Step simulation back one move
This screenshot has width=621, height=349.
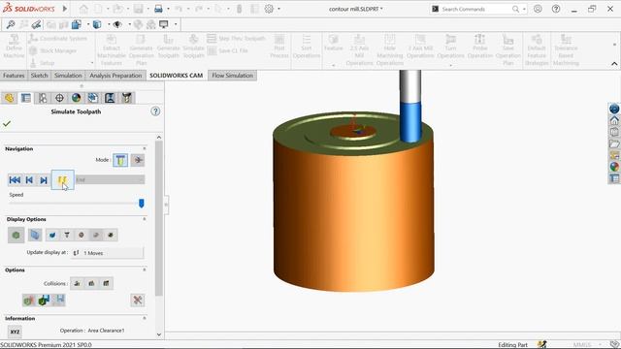click(x=29, y=180)
